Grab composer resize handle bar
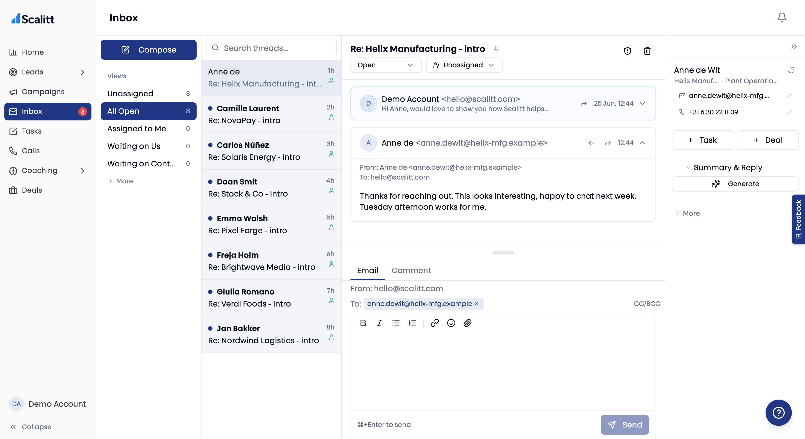The height and width of the screenshot is (439, 805). click(x=503, y=253)
